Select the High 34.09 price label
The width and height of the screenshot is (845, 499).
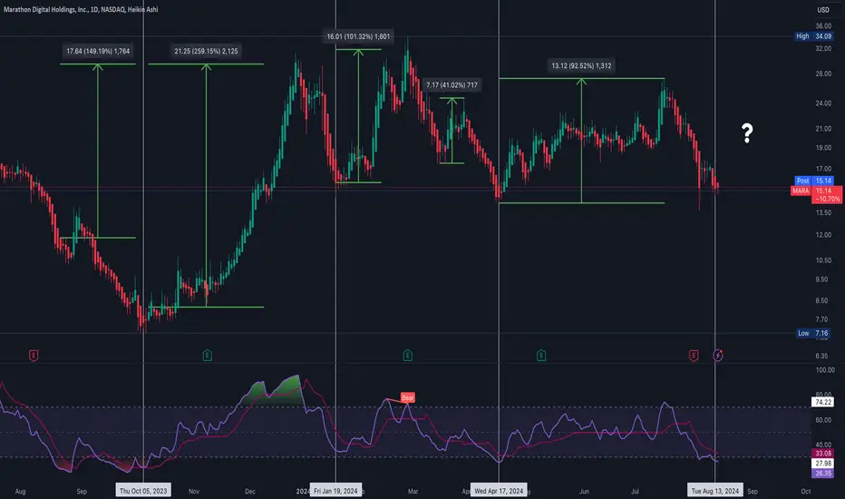click(x=814, y=36)
